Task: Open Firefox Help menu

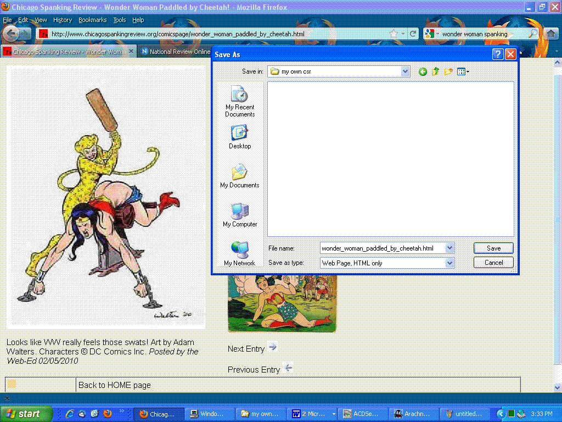Action: (x=138, y=20)
